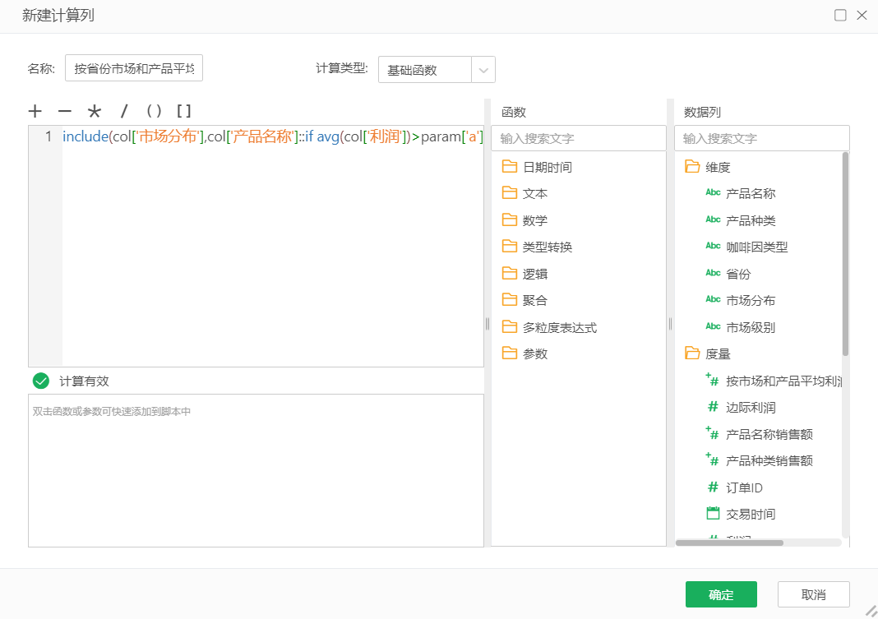878x619 pixels.
Task: Click the minus operator icon
Action: point(65,109)
